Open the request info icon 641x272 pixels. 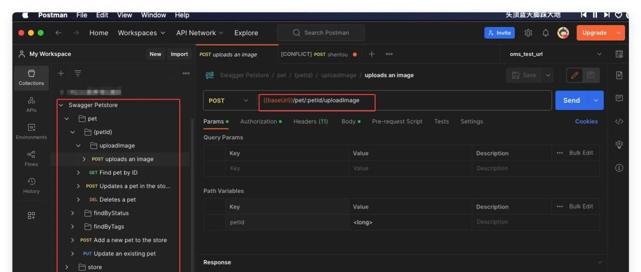point(619,168)
